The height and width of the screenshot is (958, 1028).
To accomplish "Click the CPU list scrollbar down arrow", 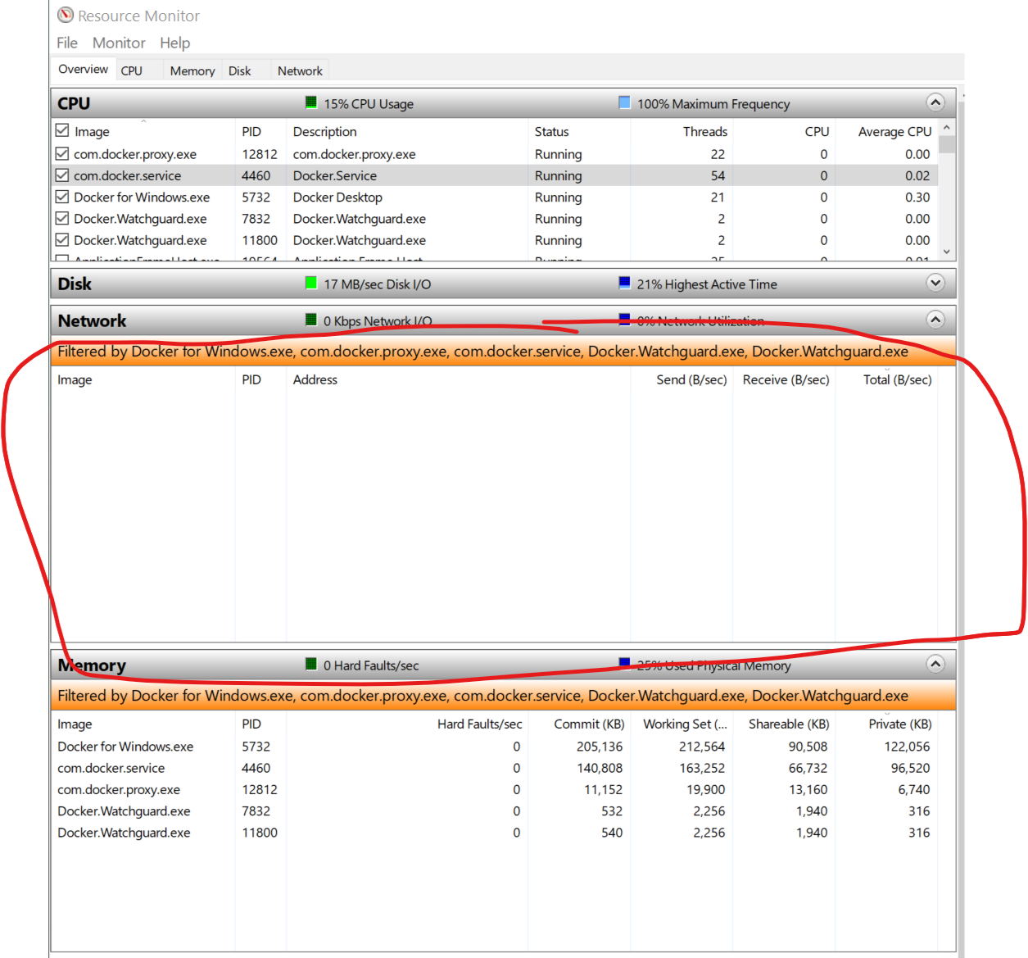I will point(947,252).
